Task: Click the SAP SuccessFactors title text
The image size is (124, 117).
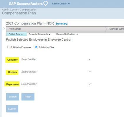Action: click(x=26, y=4)
